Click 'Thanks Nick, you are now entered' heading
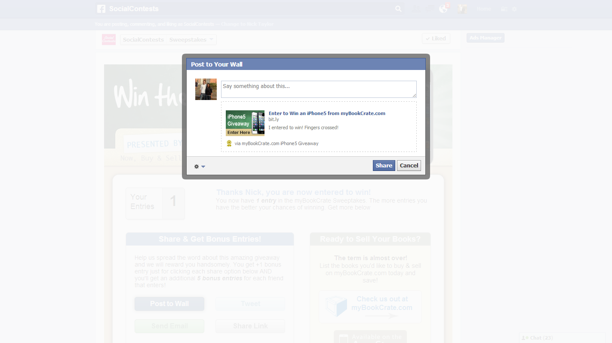Image resolution: width=612 pixels, height=343 pixels. click(293, 192)
